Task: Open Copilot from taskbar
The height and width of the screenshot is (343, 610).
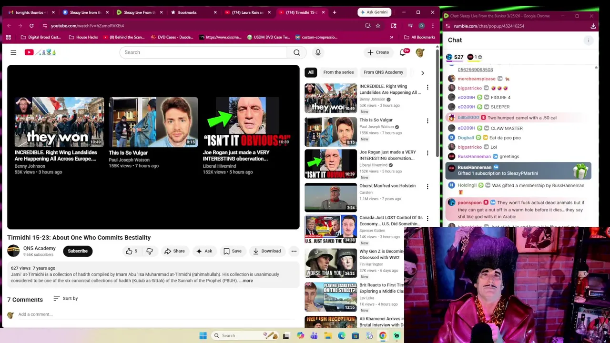Action: pos(300,336)
